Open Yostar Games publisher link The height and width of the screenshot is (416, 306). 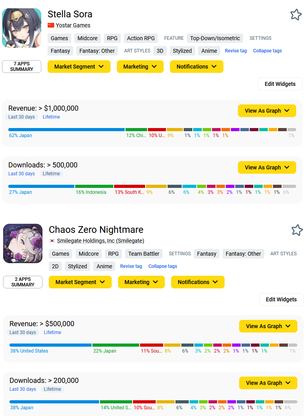point(73,25)
